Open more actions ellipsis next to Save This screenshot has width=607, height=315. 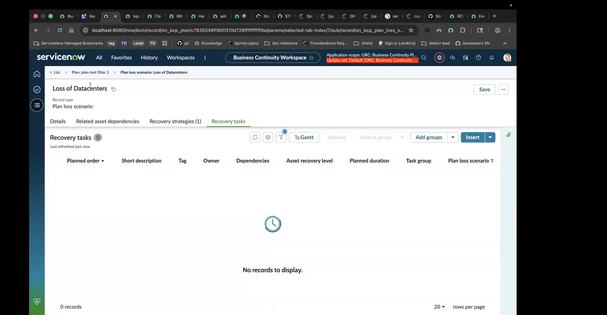pos(503,90)
